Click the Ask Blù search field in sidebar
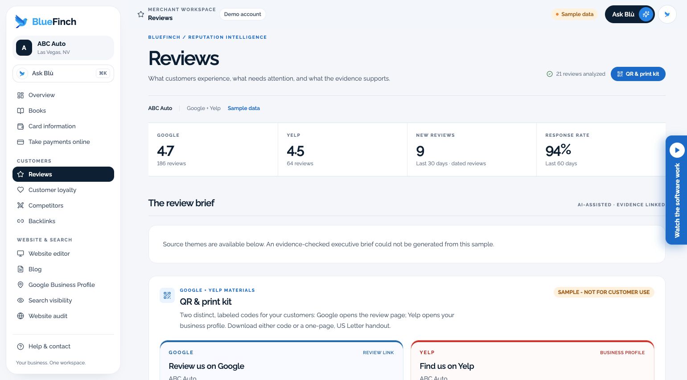 pos(63,74)
